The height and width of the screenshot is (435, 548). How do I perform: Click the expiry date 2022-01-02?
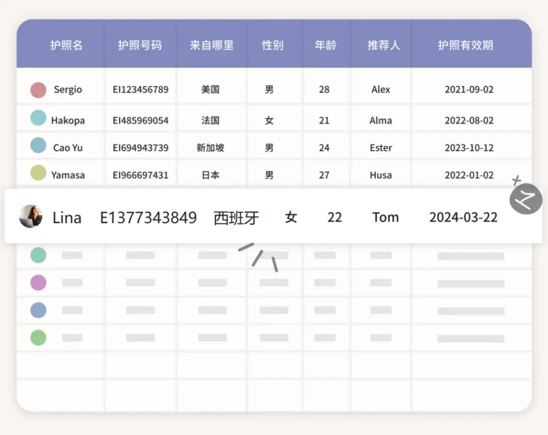(x=469, y=175)
